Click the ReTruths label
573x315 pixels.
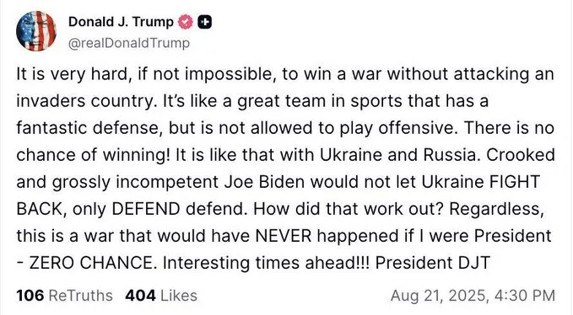[x=80, y=296]
